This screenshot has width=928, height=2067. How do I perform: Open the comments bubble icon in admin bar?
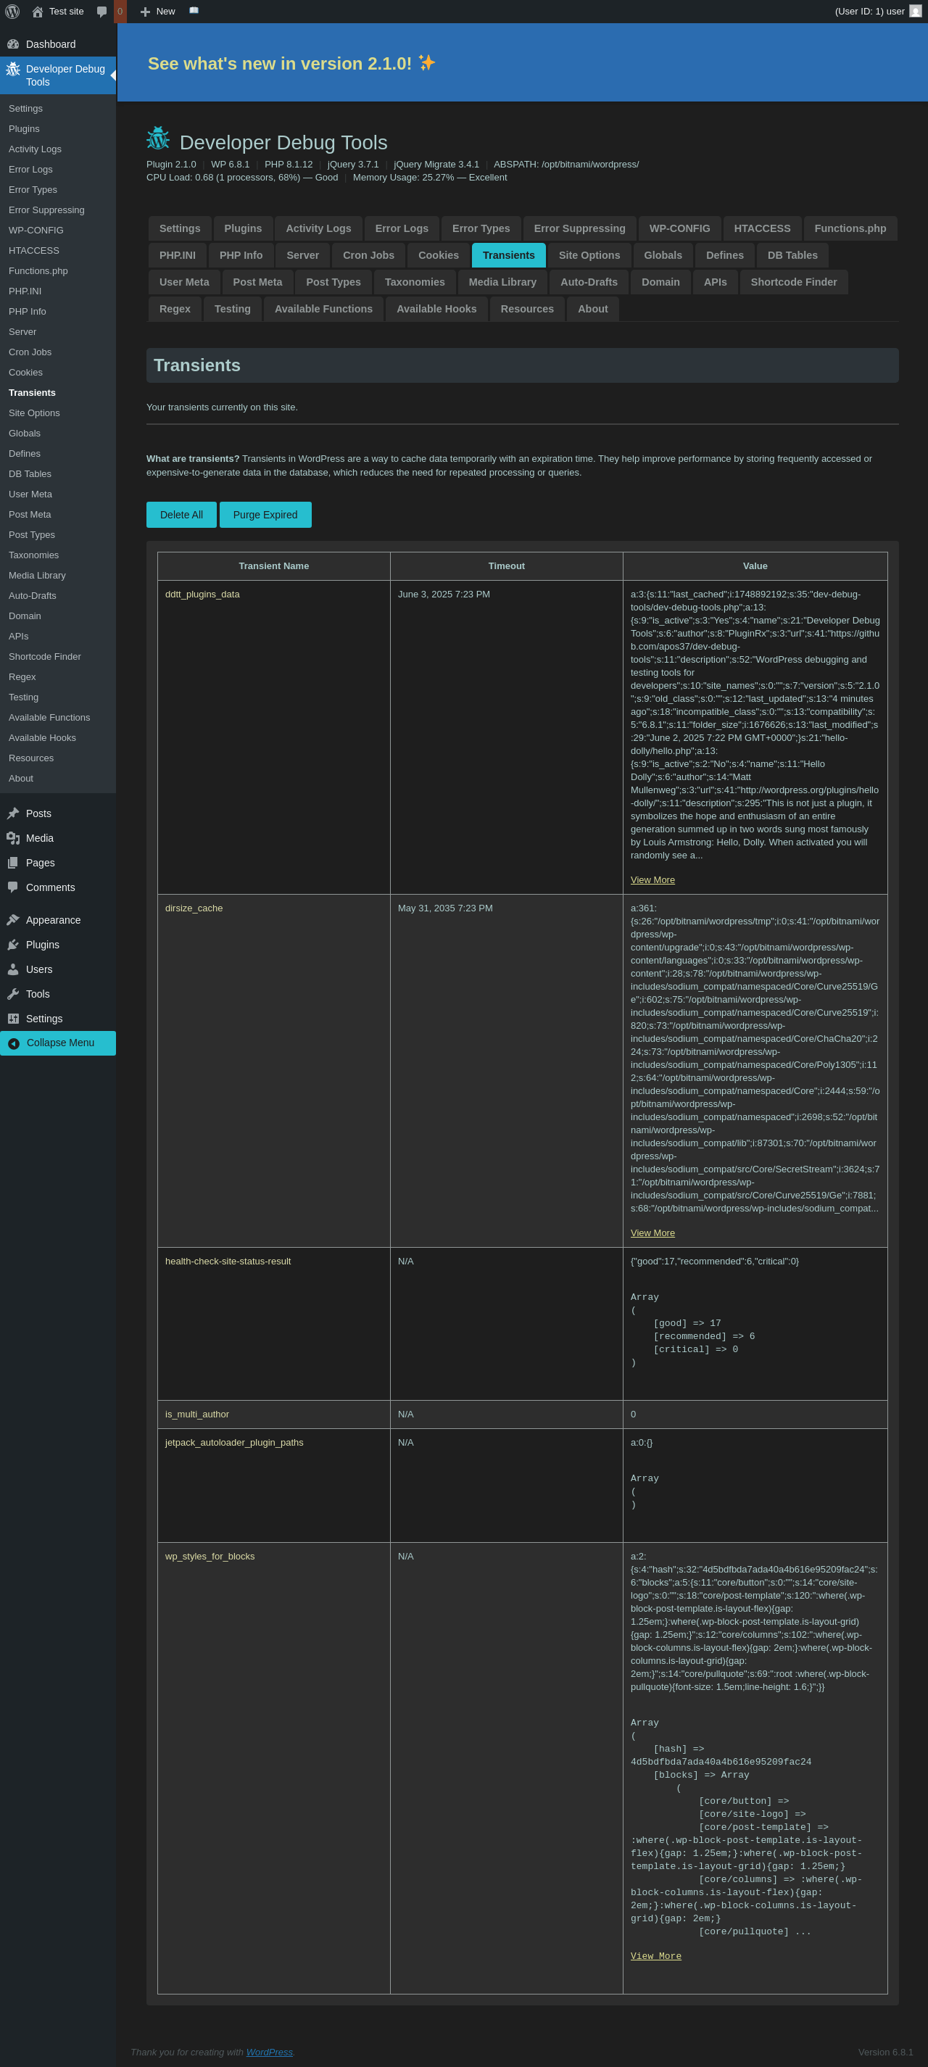[102, 12]
